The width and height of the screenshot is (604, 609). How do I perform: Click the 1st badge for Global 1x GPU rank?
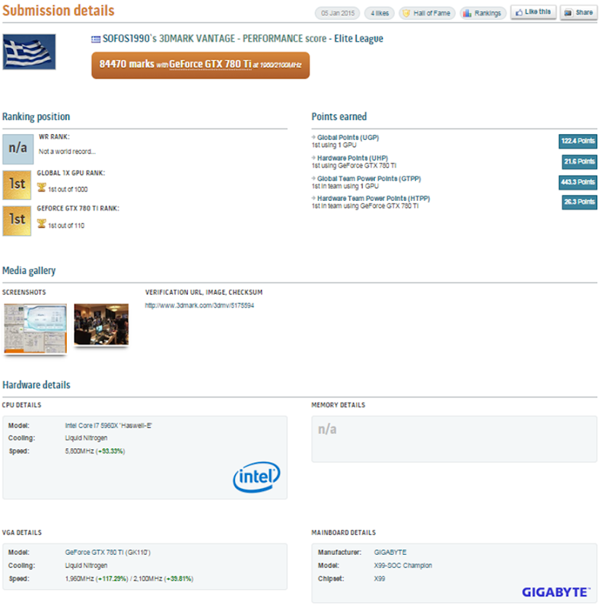point(17,185)
